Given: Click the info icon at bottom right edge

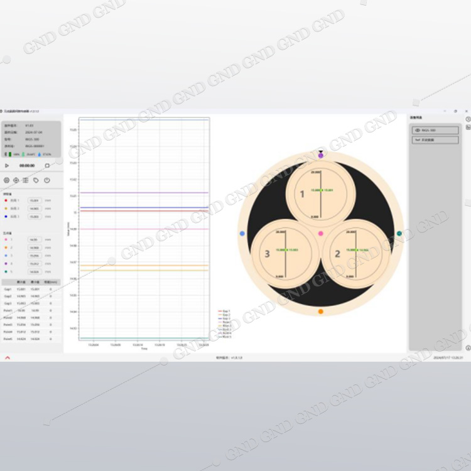Looking at the screenshot, I should point(468,347).
